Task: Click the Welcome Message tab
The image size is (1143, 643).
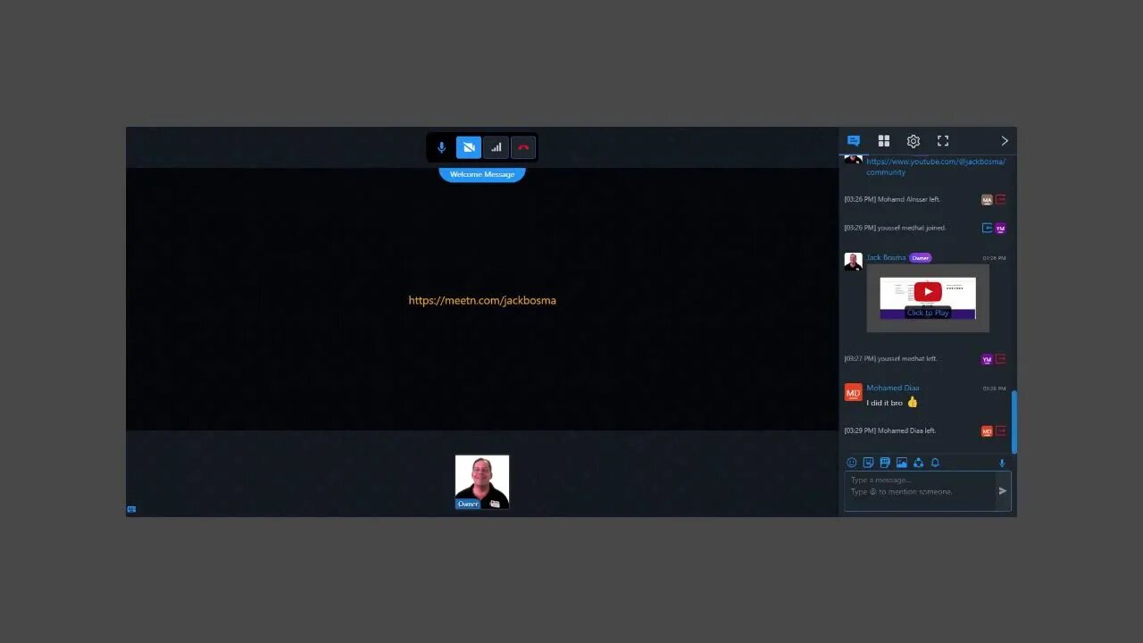Action: (482, 174)
